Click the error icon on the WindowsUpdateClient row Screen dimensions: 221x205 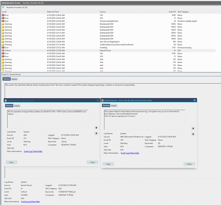pyautogui.click(x=3, y=21)
